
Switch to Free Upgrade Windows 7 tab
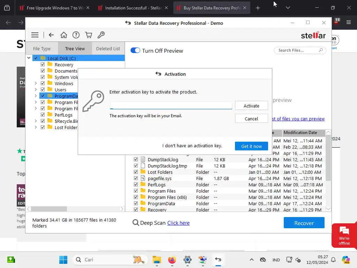[x=55, y=8]
